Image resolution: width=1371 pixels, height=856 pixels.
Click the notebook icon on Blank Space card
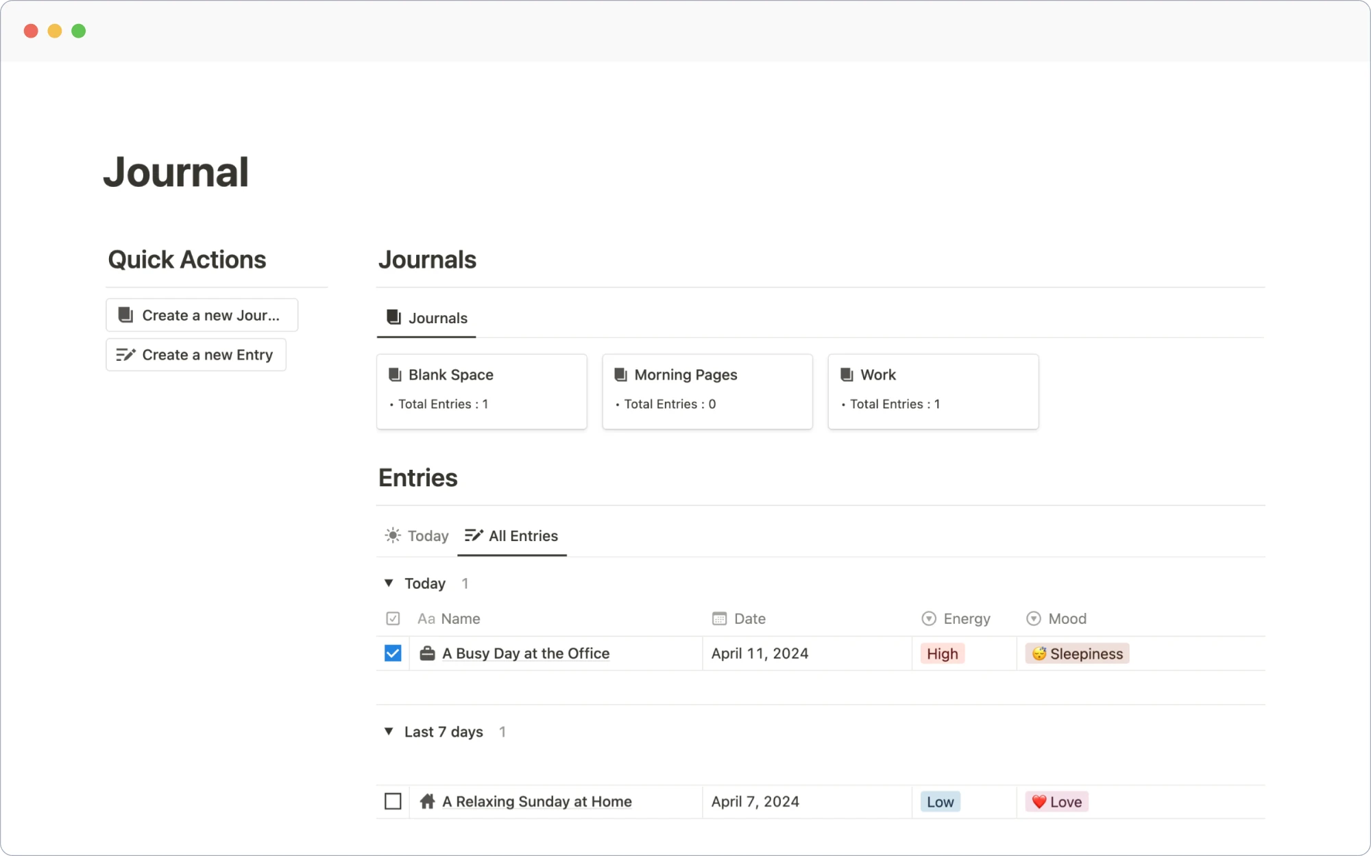coord(395,375)
